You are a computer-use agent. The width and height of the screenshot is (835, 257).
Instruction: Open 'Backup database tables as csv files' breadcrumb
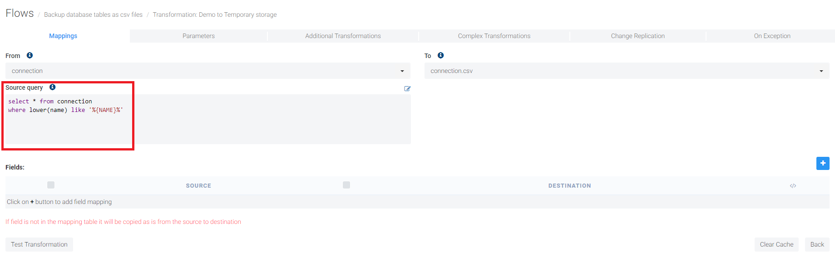pyautogui.click(x=93, y=15)
